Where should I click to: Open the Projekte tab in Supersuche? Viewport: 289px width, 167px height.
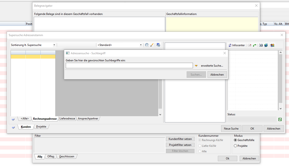coord(41,127)
